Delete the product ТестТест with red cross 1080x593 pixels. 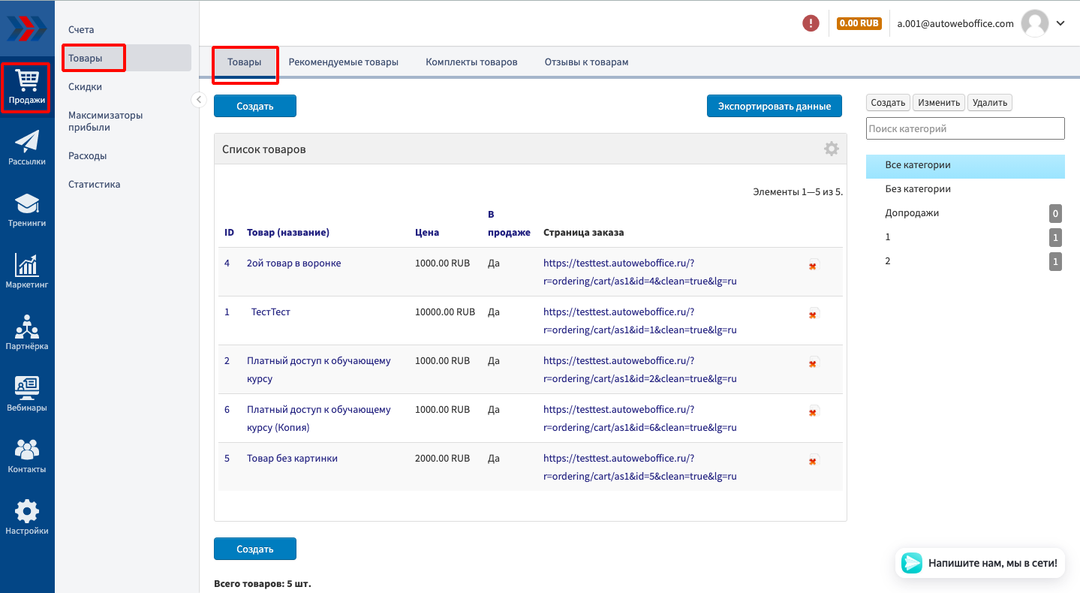coord(813,315)
